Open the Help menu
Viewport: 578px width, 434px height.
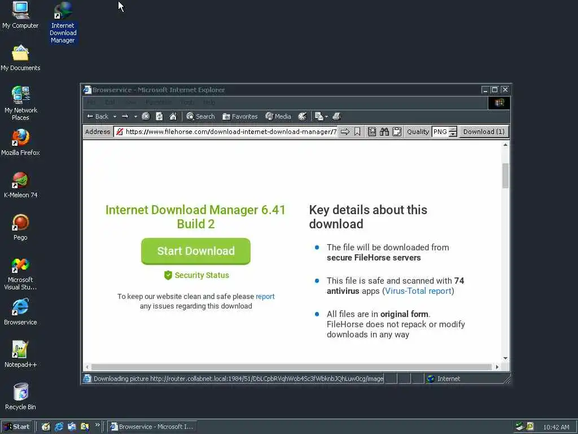click(x=209, y=102)
